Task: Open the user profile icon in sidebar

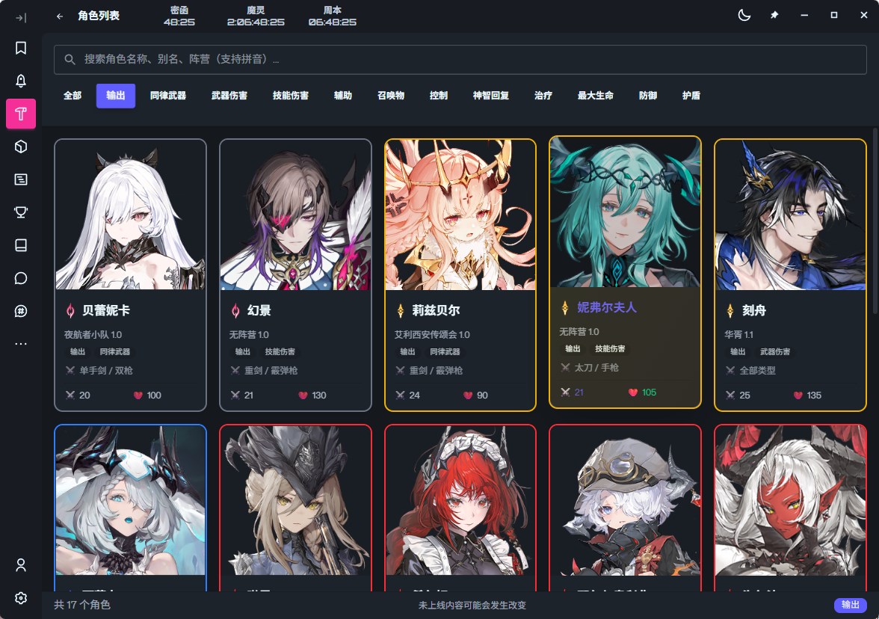Action: pos(21,565)
